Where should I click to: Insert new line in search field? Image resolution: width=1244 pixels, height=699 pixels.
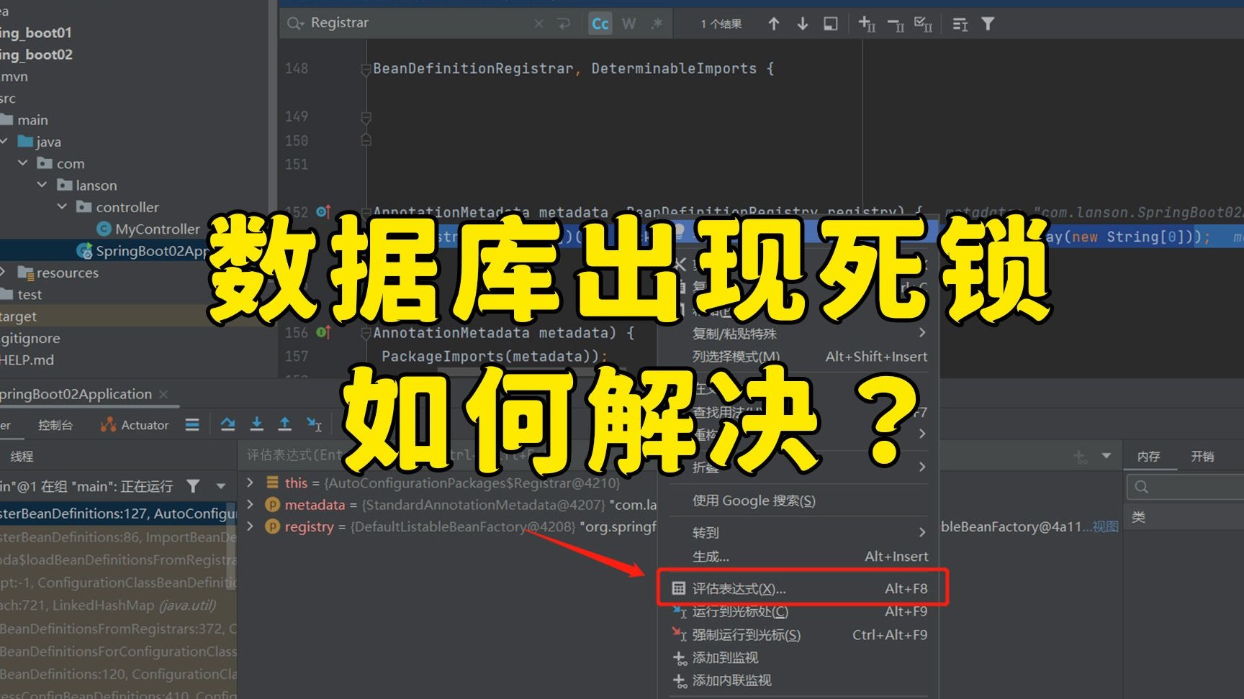pyautogui.click(x=564, y=24)
